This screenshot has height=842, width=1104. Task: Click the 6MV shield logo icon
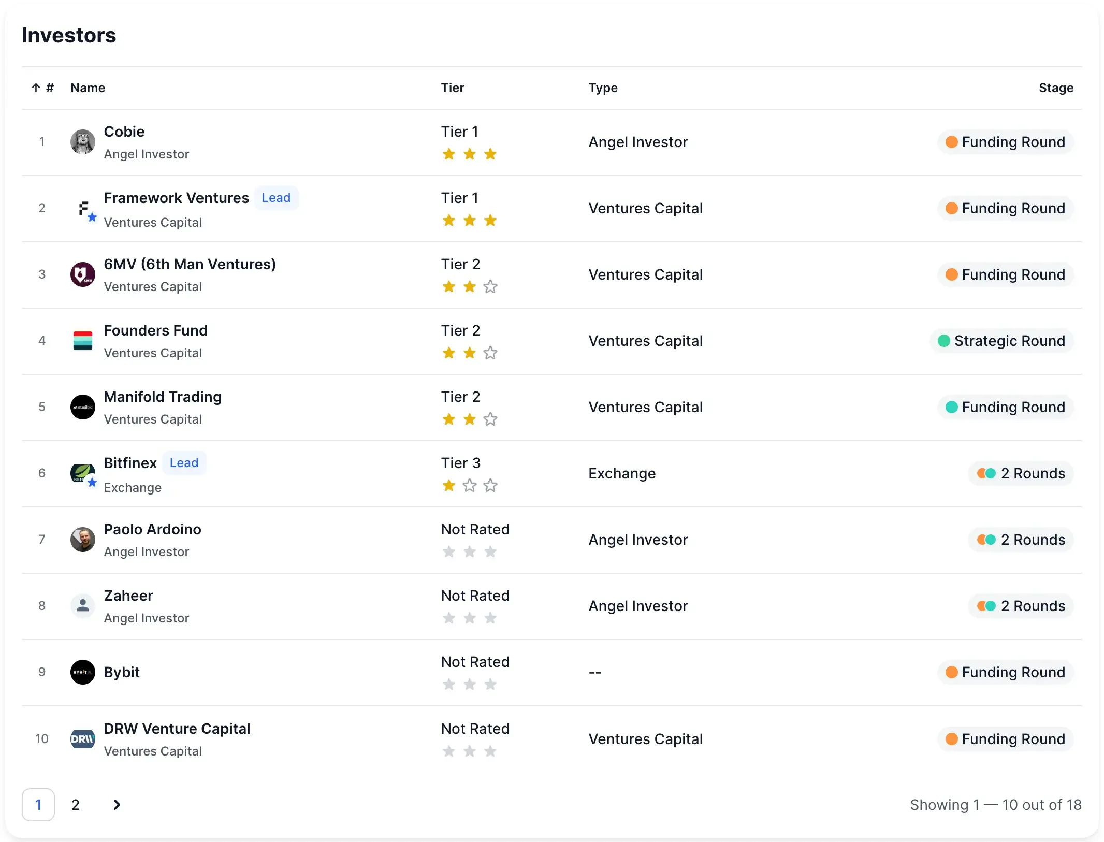(83, 274)
